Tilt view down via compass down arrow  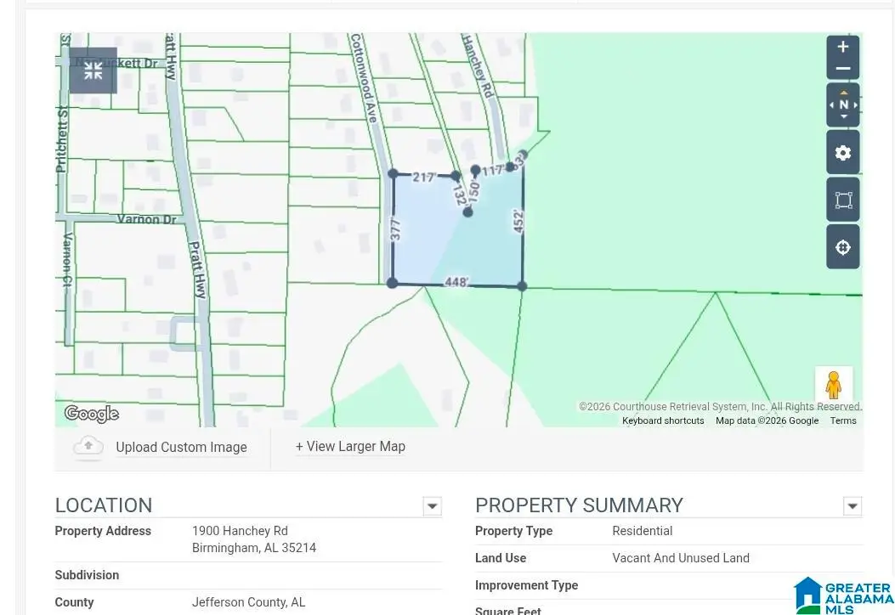[842, 116]
